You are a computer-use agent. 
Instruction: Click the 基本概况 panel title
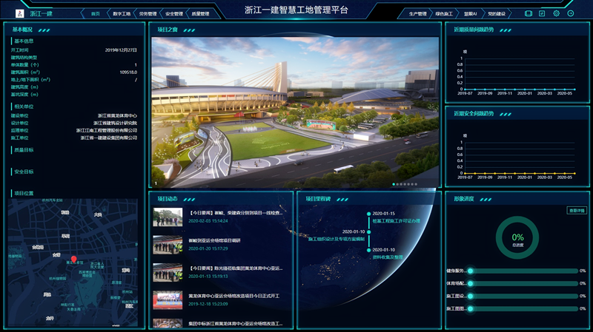[22, 30]
